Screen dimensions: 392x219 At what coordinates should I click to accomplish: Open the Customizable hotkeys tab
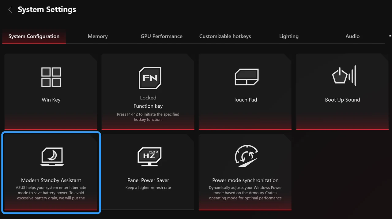pyautogui.click(x=225, y=36)
